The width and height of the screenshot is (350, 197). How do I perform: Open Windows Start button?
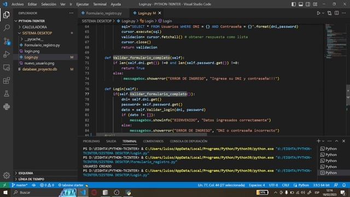5,192
